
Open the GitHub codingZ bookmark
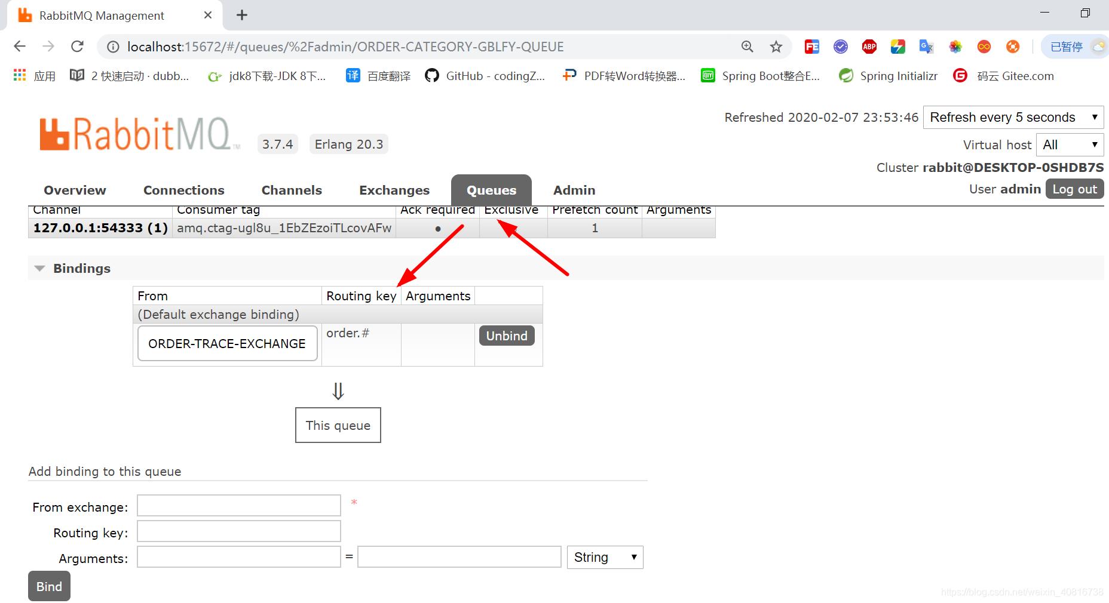point(485,76)
